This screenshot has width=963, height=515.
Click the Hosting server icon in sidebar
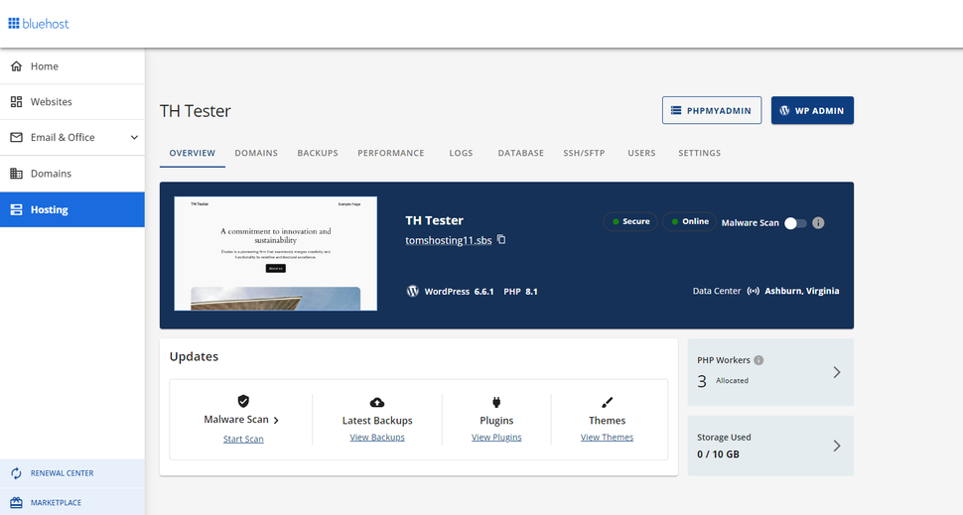[17, 210]
